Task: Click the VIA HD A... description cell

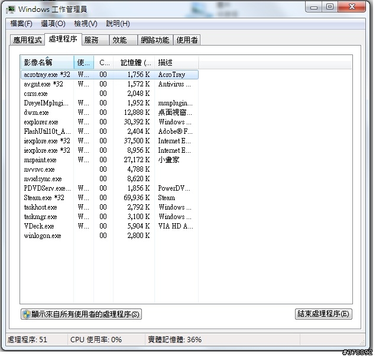Action: point(176,226)
